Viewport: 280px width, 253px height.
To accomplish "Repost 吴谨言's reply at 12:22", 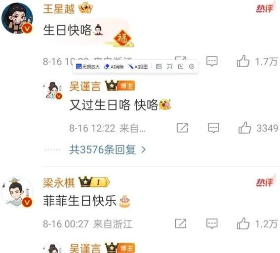I will 182,128.
